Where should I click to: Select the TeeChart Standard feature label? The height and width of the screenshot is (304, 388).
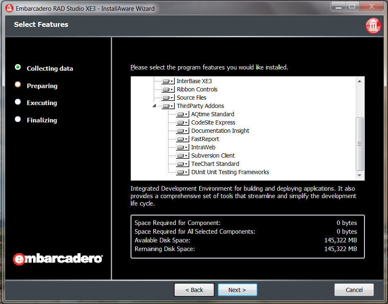pos(215,164)
